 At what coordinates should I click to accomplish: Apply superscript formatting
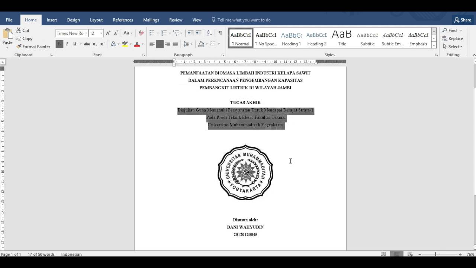point(102,44)
